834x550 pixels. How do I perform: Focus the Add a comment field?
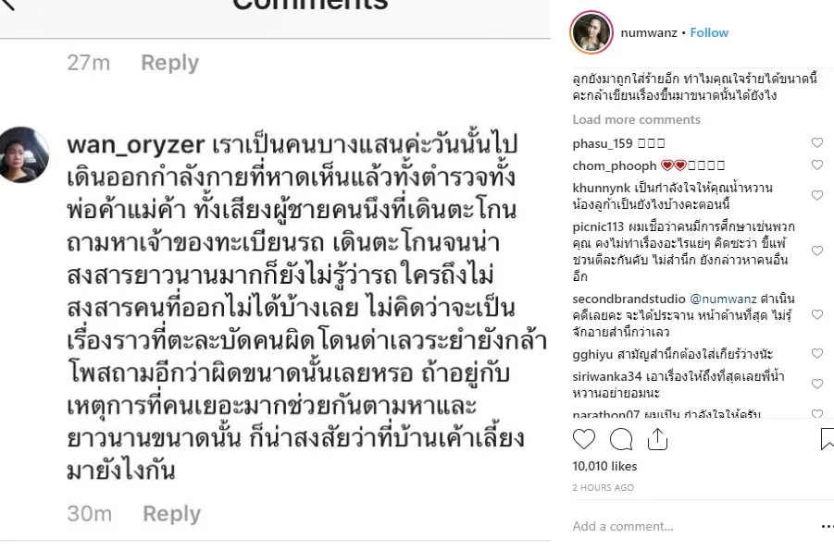[x=691, y=526]
